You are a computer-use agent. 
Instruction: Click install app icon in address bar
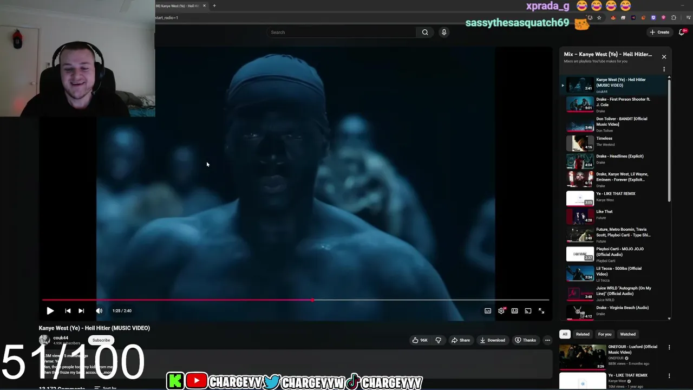(x=590, y=18)
